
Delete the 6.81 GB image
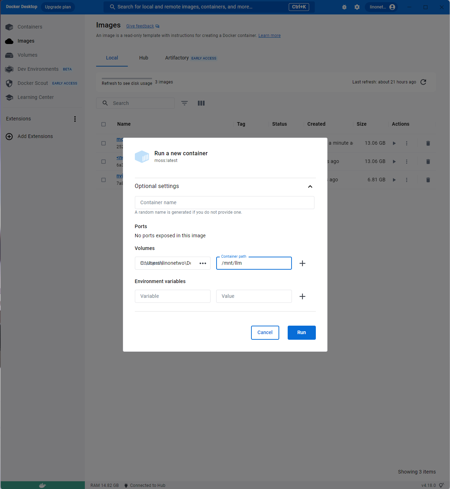pyautogui.click(x=428, y=180)
